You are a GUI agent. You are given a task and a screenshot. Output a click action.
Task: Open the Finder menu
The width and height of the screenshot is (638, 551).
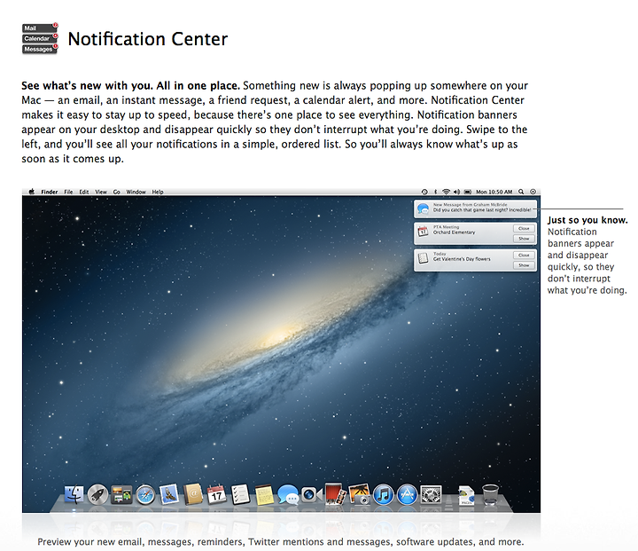tap(50, 192)
